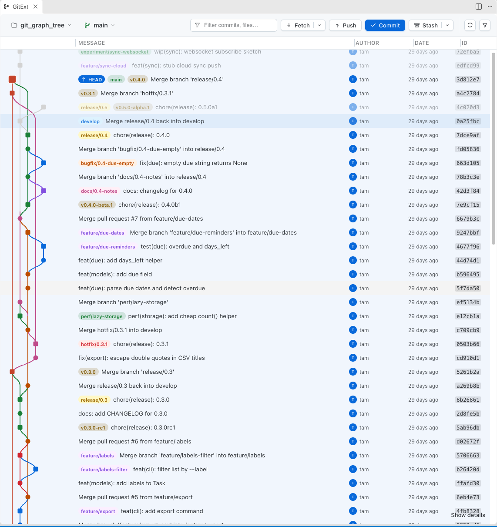Click the hotfix/0.3.1 branch label

[x=94, y=344]
